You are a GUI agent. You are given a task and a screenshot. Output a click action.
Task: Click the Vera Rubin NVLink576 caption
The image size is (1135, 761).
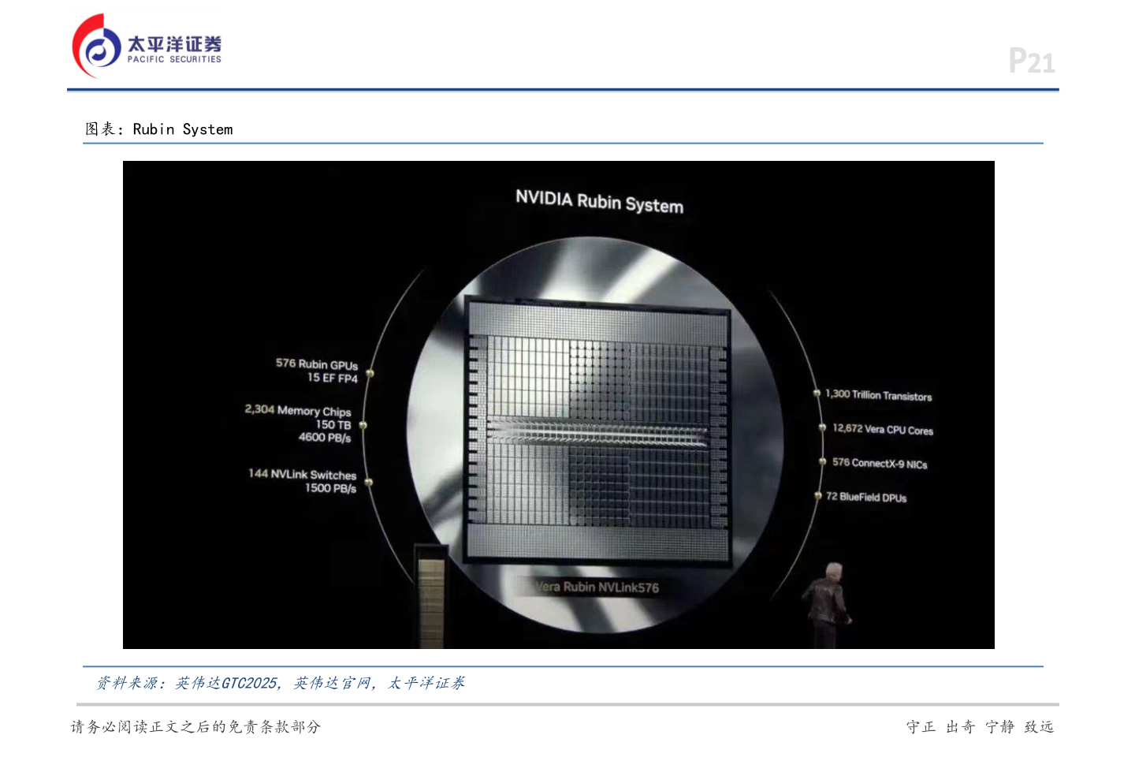click(x=597, y=587)
